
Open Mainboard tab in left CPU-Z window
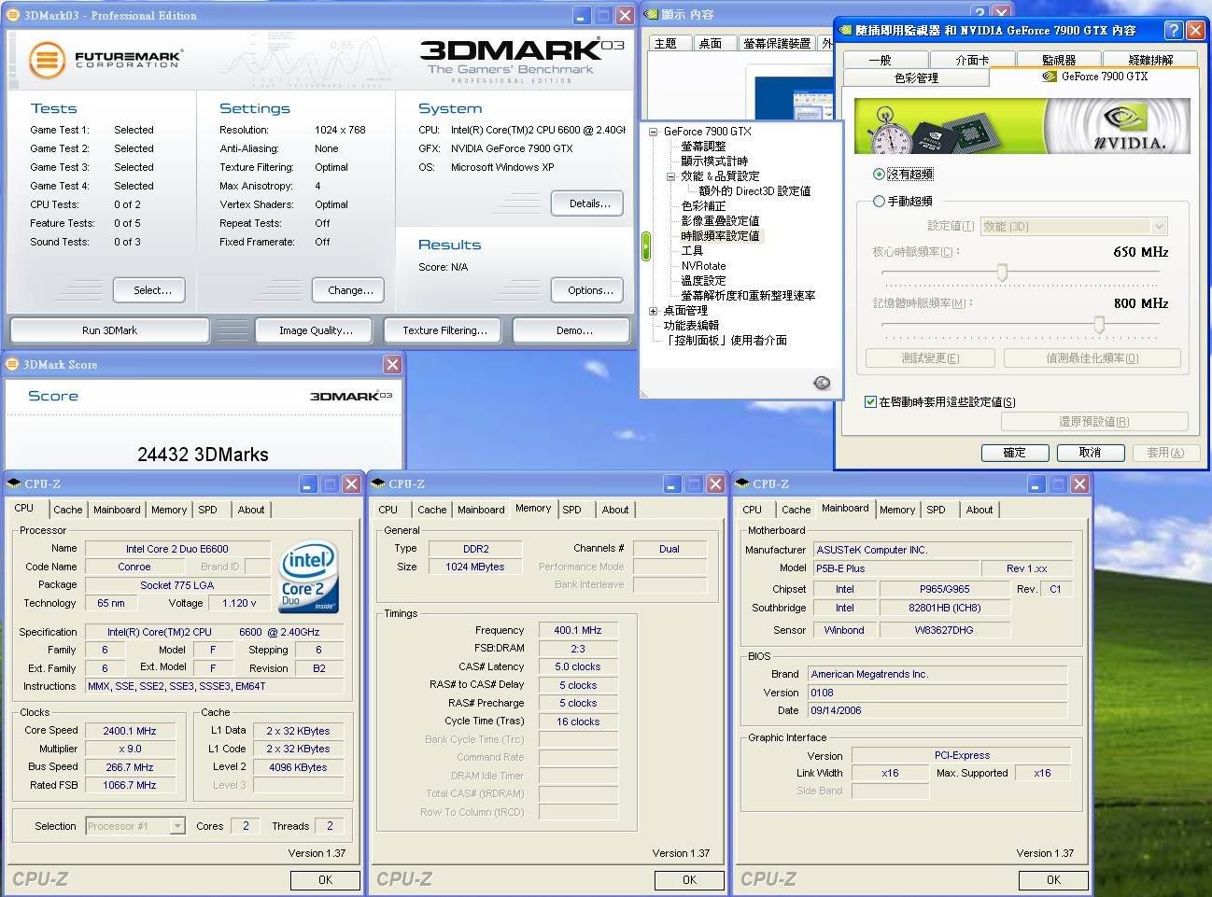click(117, 510)
